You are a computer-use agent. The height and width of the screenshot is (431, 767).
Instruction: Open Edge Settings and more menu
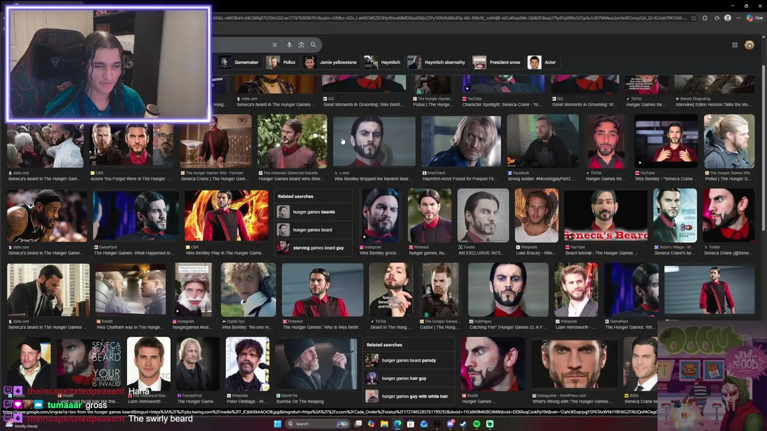coord(739,18)
